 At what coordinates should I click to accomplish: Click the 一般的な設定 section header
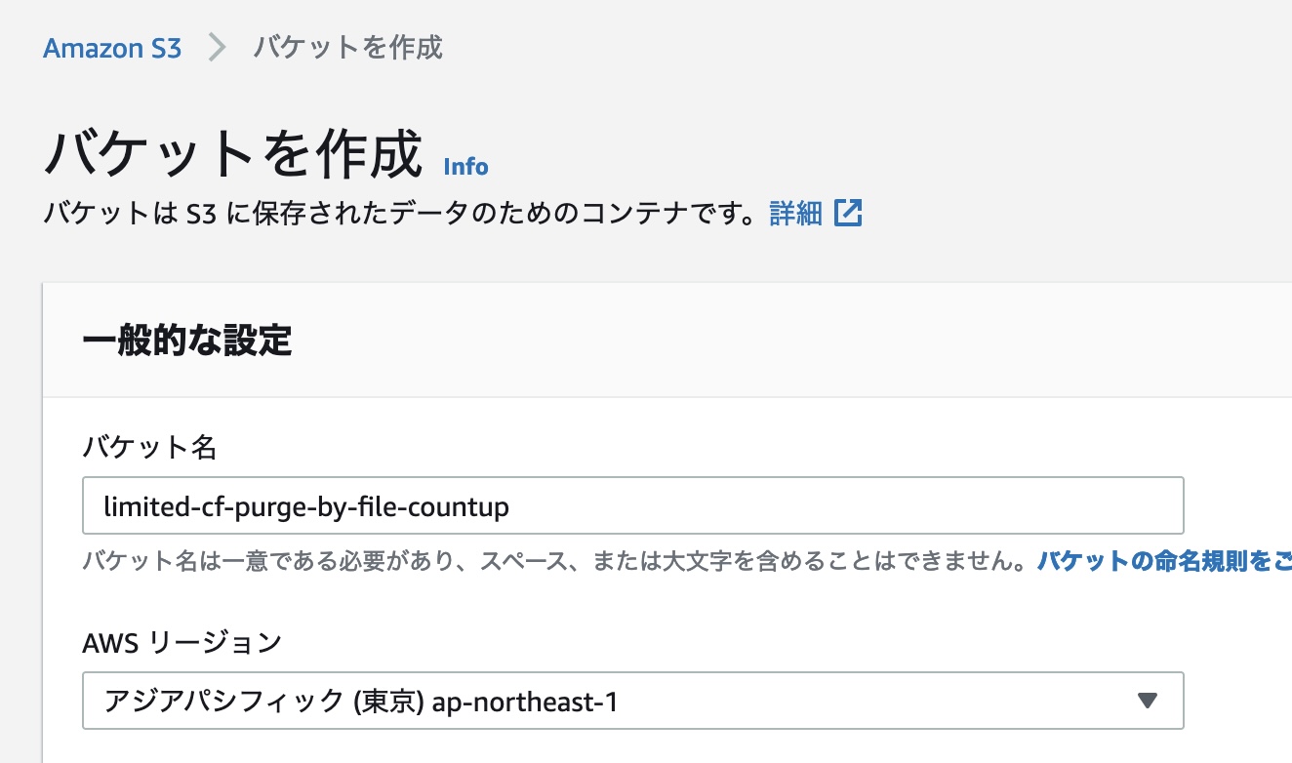pyautogui.click(x=187, y=341)
